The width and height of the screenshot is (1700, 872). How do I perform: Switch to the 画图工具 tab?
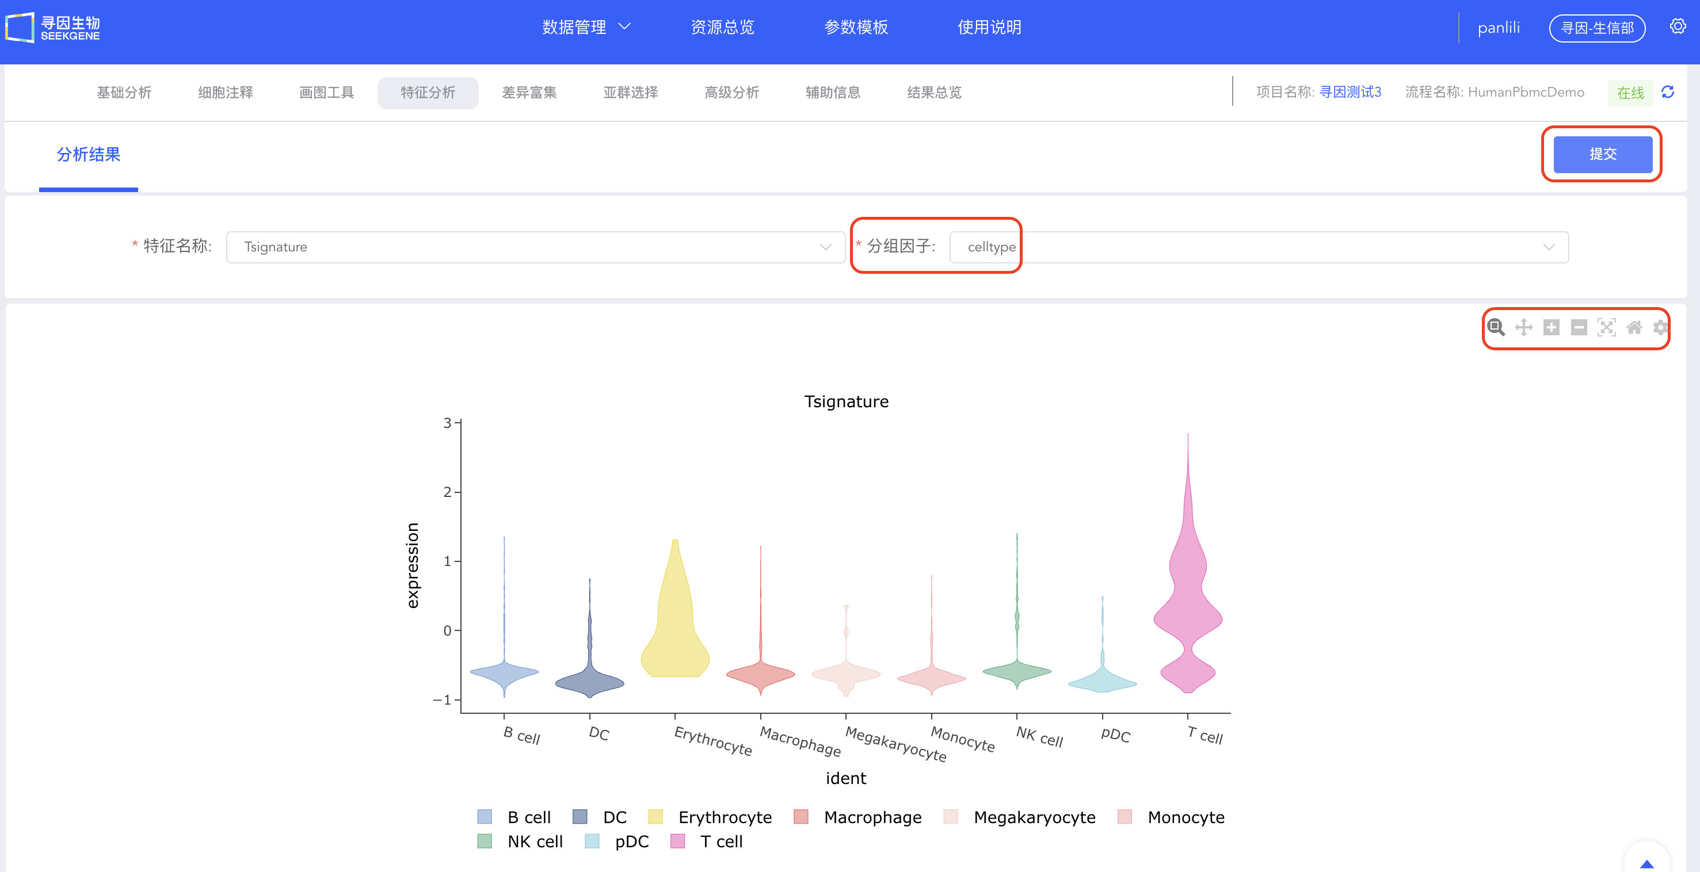[327, 93]
